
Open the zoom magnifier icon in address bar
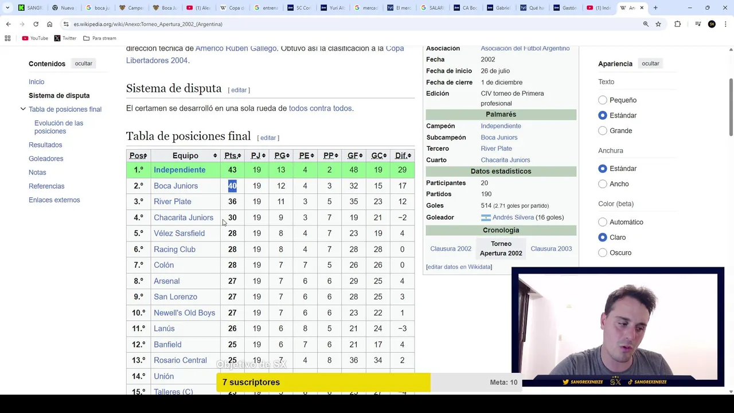(x=646, y=24)
